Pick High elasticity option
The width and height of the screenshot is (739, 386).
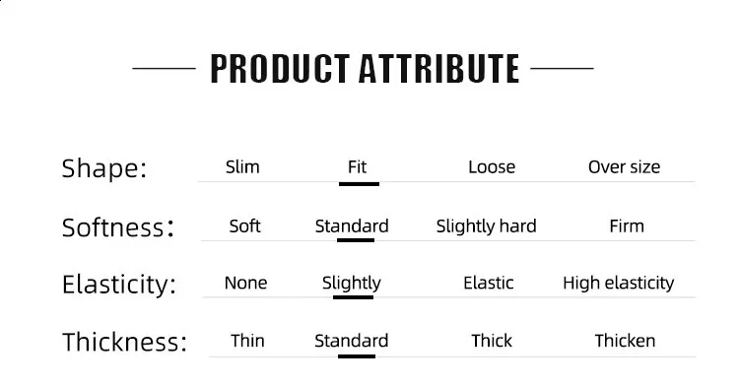click(x=619, y=283)
